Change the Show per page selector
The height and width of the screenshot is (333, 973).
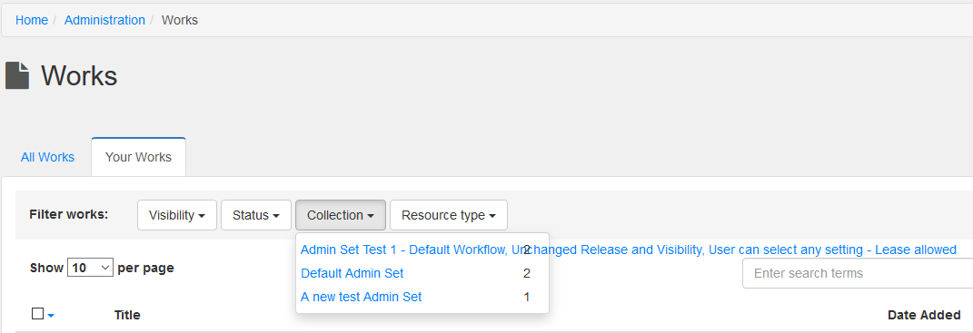click(90, 268)
